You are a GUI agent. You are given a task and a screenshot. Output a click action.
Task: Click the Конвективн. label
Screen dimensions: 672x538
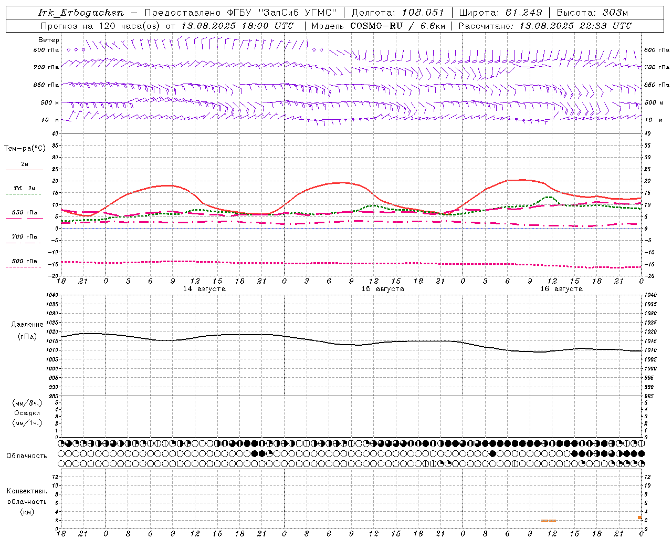(x=27, y=491)
